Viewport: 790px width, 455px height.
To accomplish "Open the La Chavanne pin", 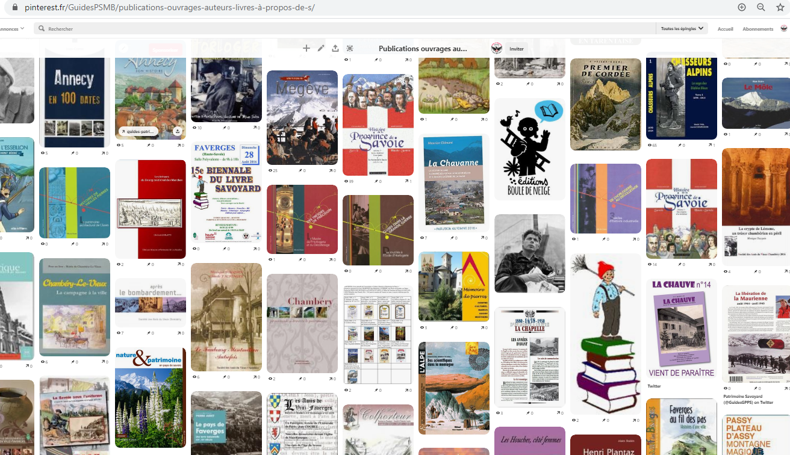I will click(454, 183).
